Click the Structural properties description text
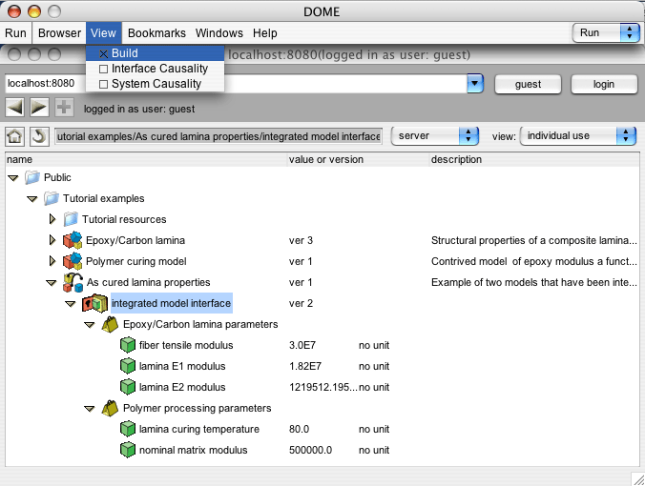The width and height of the screenshot is (645, 486). 534,240
